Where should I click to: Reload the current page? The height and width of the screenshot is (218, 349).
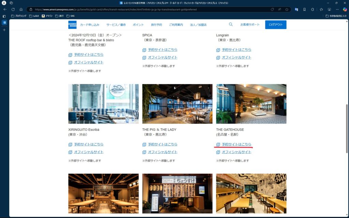13,9
